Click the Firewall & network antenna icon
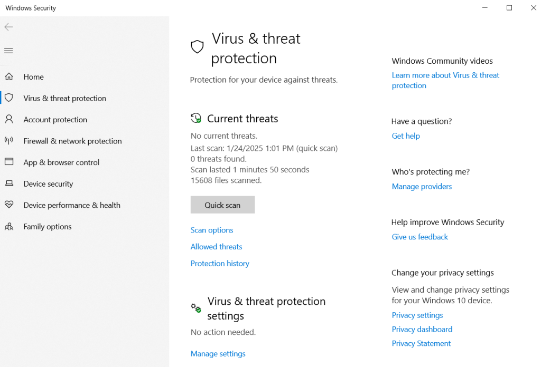Image resolution: width=541 pixels, height=367 pixels. (x=9, y=141)
